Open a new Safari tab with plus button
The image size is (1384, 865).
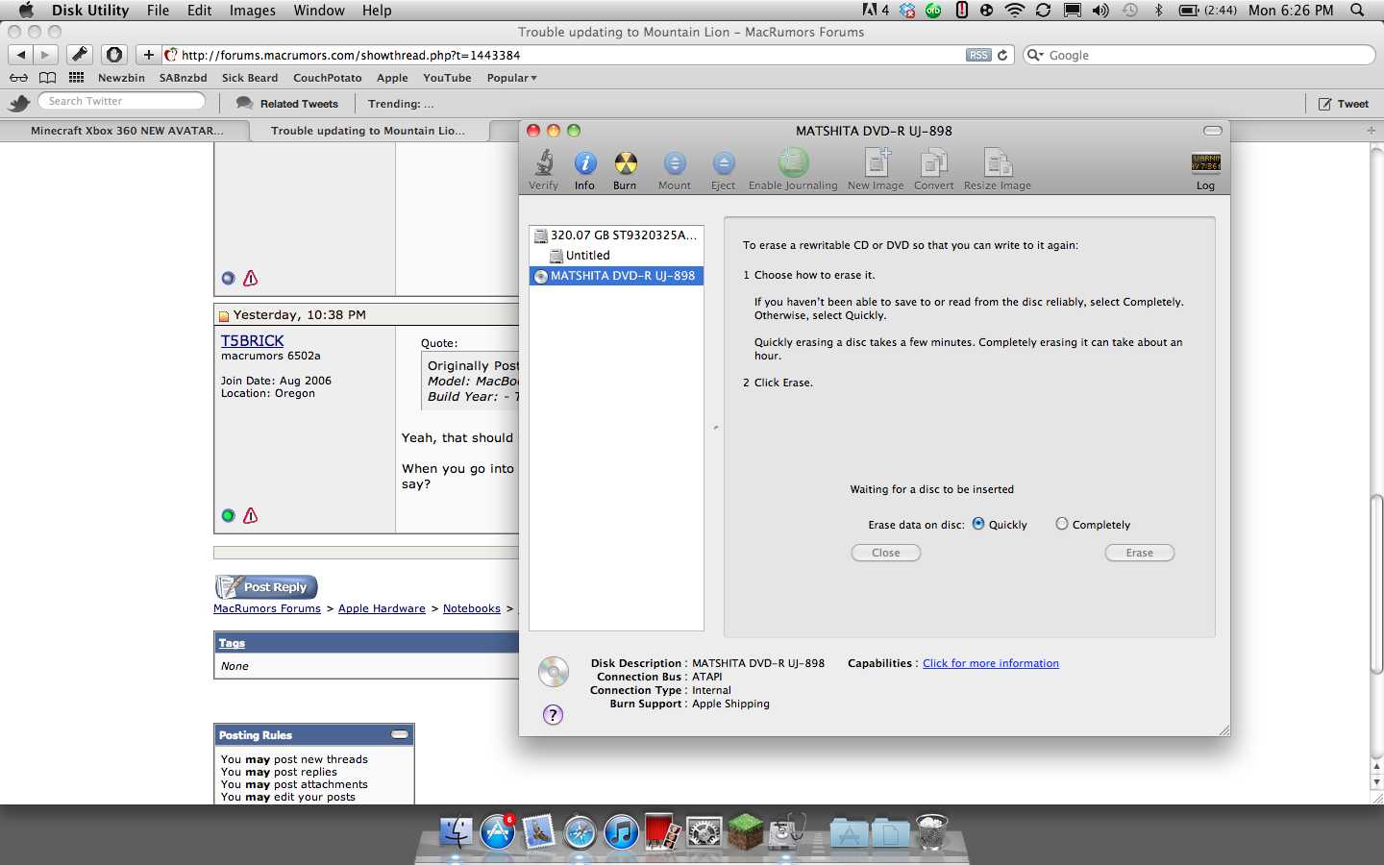pos(1372,131)
